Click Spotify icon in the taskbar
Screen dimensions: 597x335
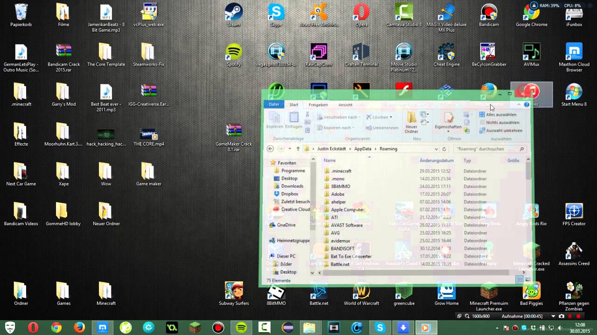(x=241, y=328)
